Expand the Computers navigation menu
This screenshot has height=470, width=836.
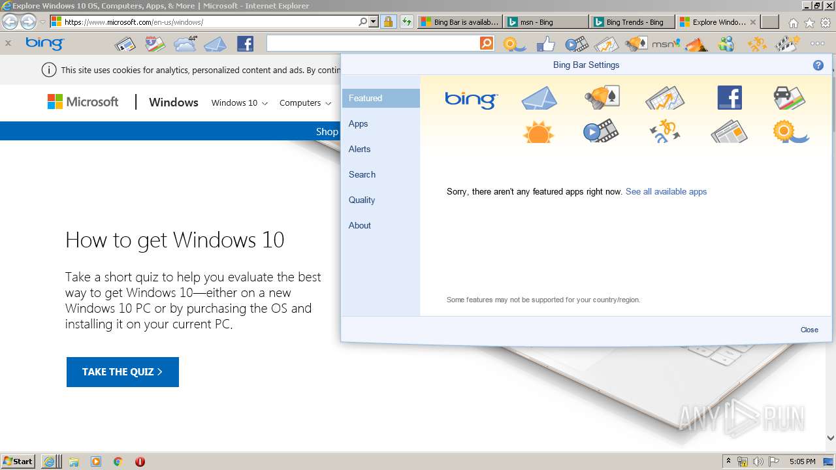pos(305,102)
